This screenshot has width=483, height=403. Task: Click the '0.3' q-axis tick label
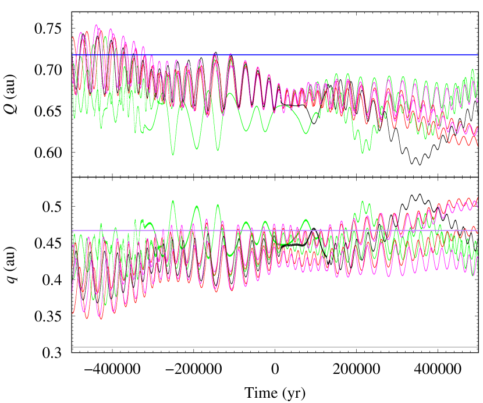click(x=52, y=353)
